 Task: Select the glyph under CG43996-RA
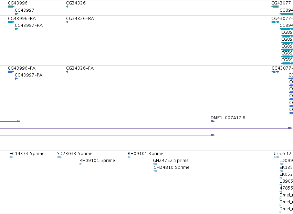click(11, 22)
